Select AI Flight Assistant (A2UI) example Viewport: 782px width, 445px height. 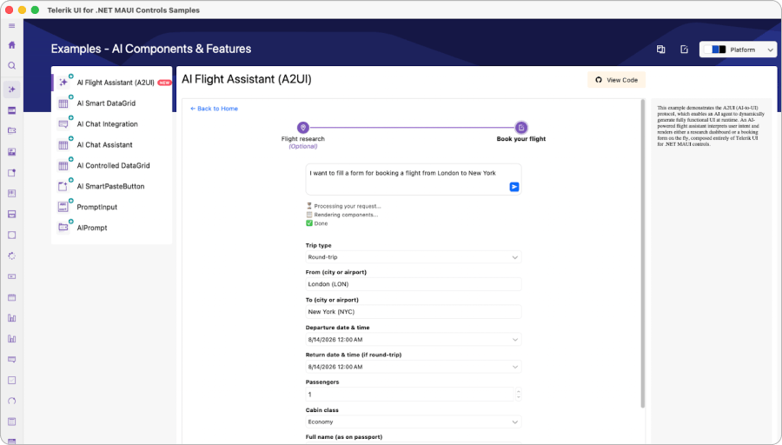[112, 83]
